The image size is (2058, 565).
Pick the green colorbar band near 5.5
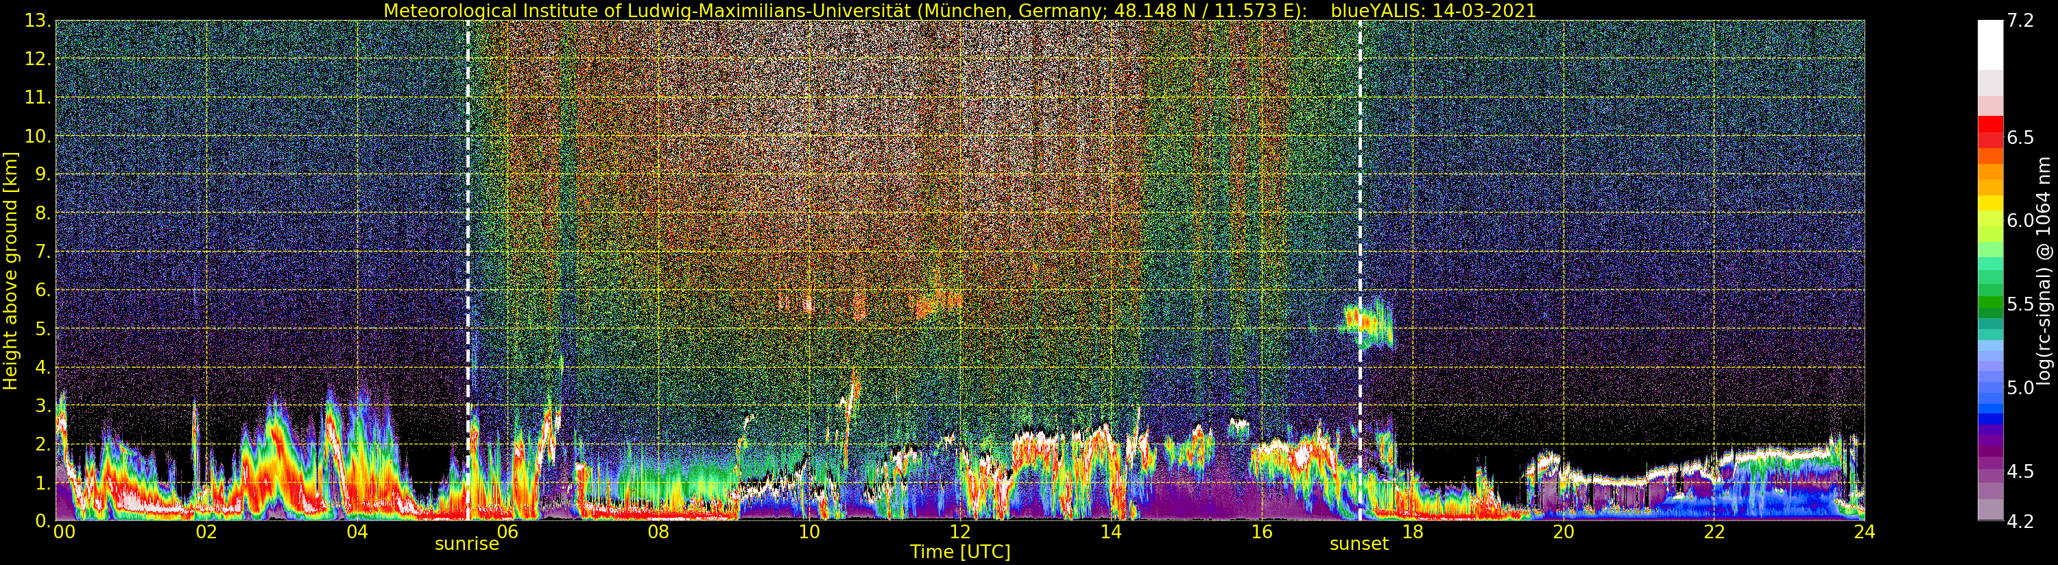(1990, 304)
